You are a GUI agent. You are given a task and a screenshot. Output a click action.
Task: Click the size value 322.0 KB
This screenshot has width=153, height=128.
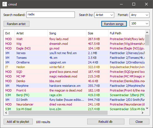(x=94, y=67)
